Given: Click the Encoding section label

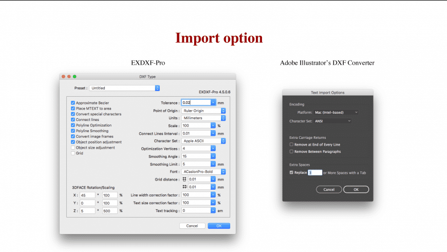Looking at the screenshot, I should [297, 104].
